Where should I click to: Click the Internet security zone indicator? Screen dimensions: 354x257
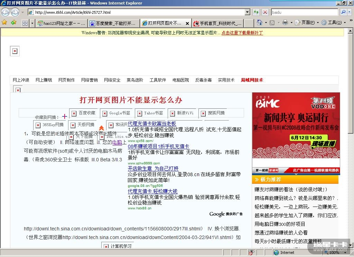(284, 253)
